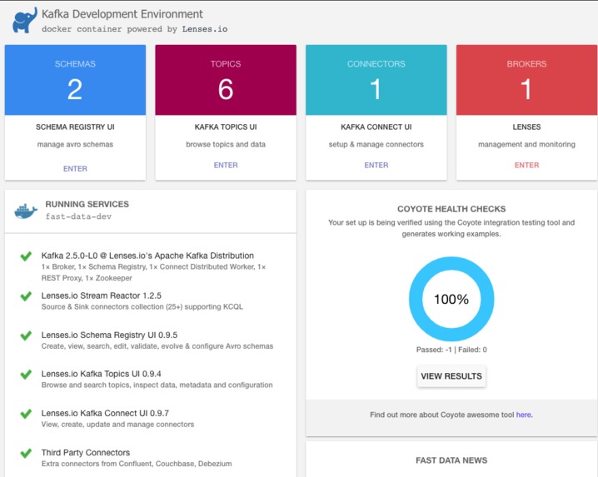Viewport: 598px width, 477px height.
Task: Open Kafka Topics UI via ENTER
Action: [226, 165]
